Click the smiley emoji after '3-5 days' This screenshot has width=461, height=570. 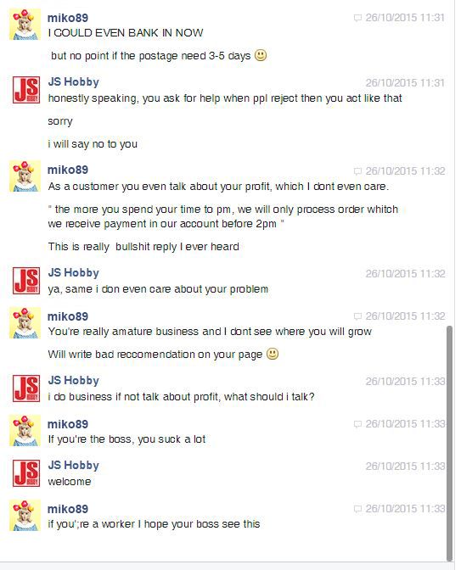pyautogui.click(x=261, y=55)
